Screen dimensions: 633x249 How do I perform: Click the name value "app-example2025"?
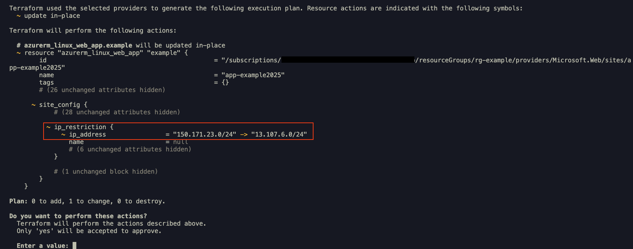coord(253,75)
